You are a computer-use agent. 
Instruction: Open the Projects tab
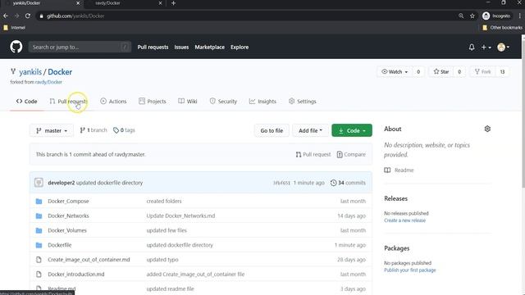point(153,102)
